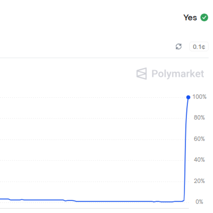
Task: Click the 80% axis label
Action: point(199,118)
